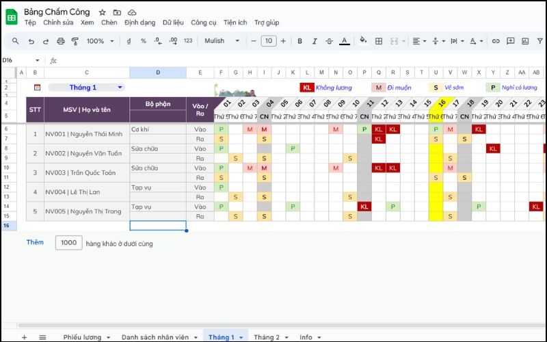Viewport: 547px width, 342px height.
Task: Increase the font size
Action: coord(283,41)
